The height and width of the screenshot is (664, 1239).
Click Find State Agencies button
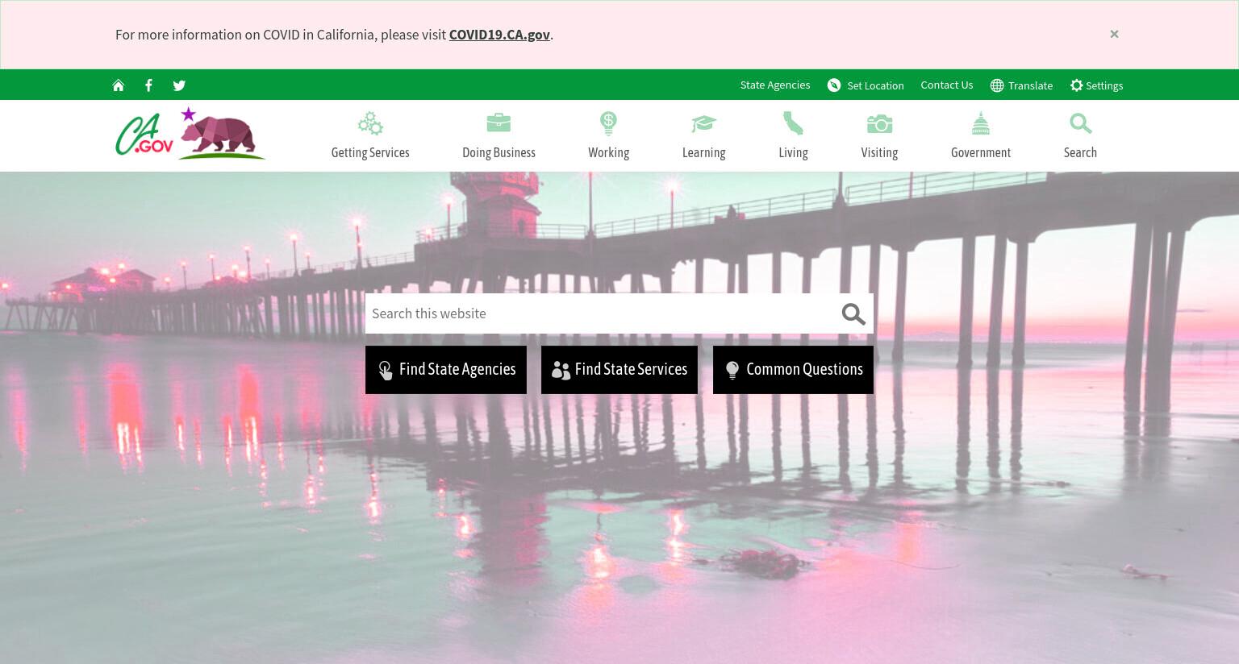(x=446, y=370)
